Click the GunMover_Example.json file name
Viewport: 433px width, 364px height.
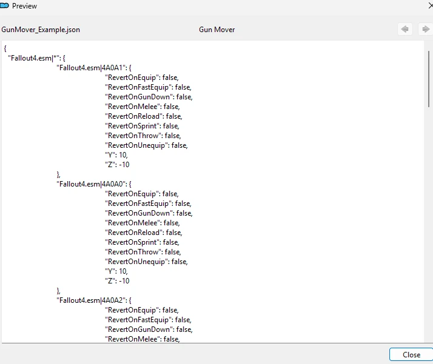tap(41, 30)
